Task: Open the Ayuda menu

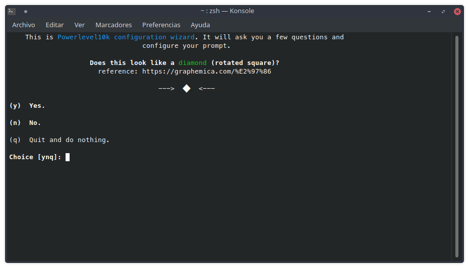Action: pos(200,25)
